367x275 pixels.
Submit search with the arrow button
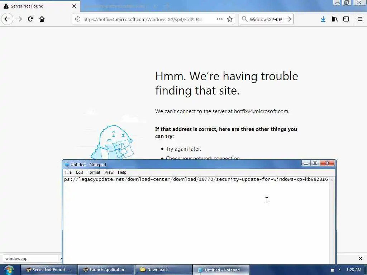coord(289,19)
